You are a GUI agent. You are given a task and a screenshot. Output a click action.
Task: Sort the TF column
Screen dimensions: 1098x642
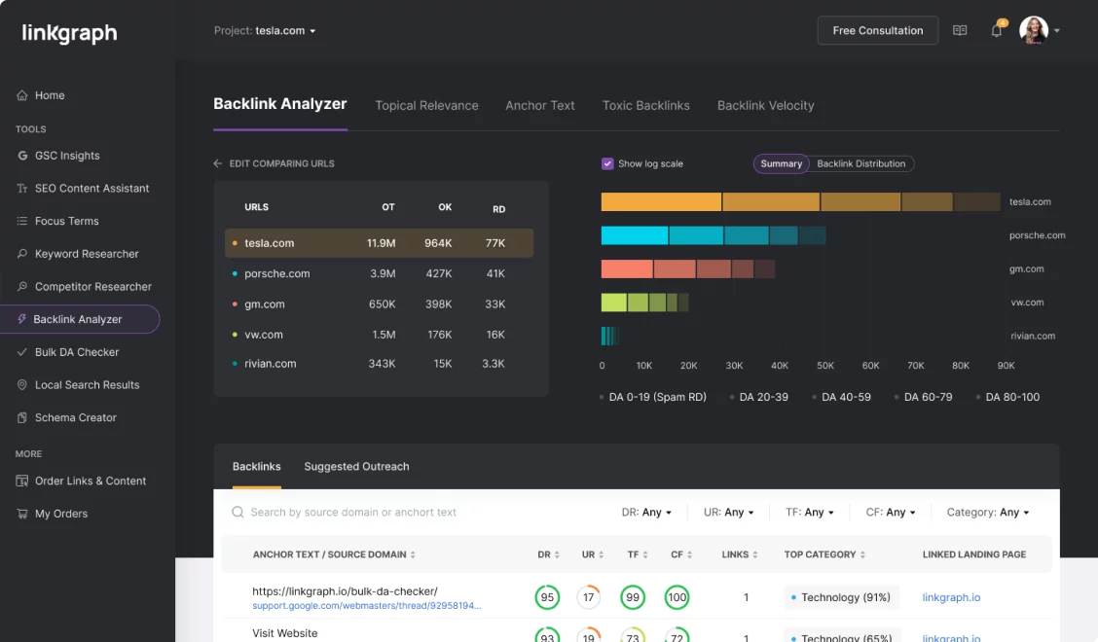tap(645, 554)
